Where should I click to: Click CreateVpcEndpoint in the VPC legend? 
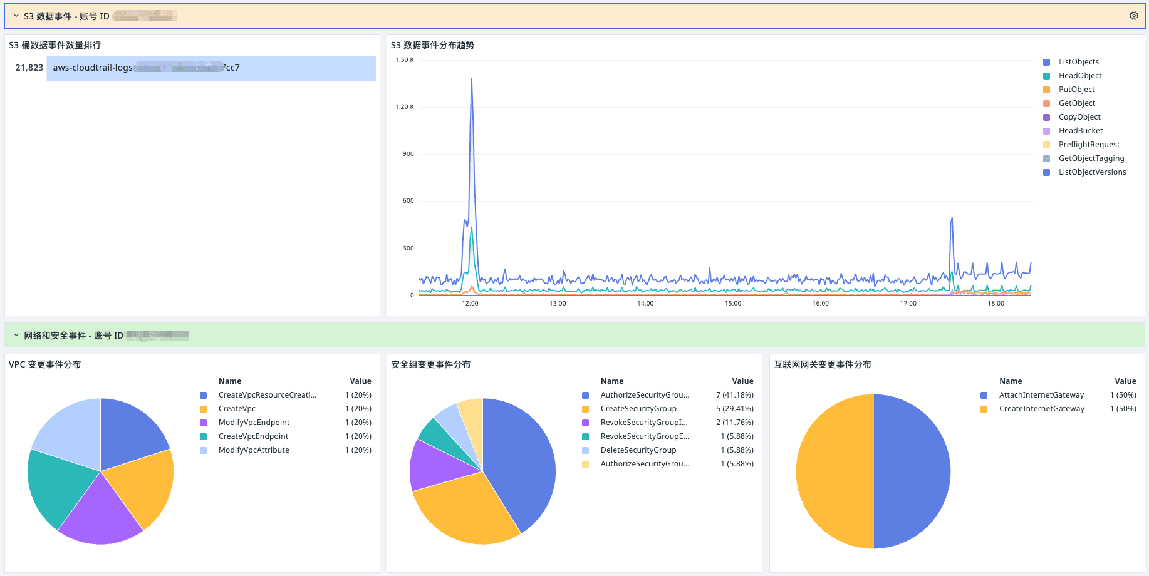pos(253,436)
